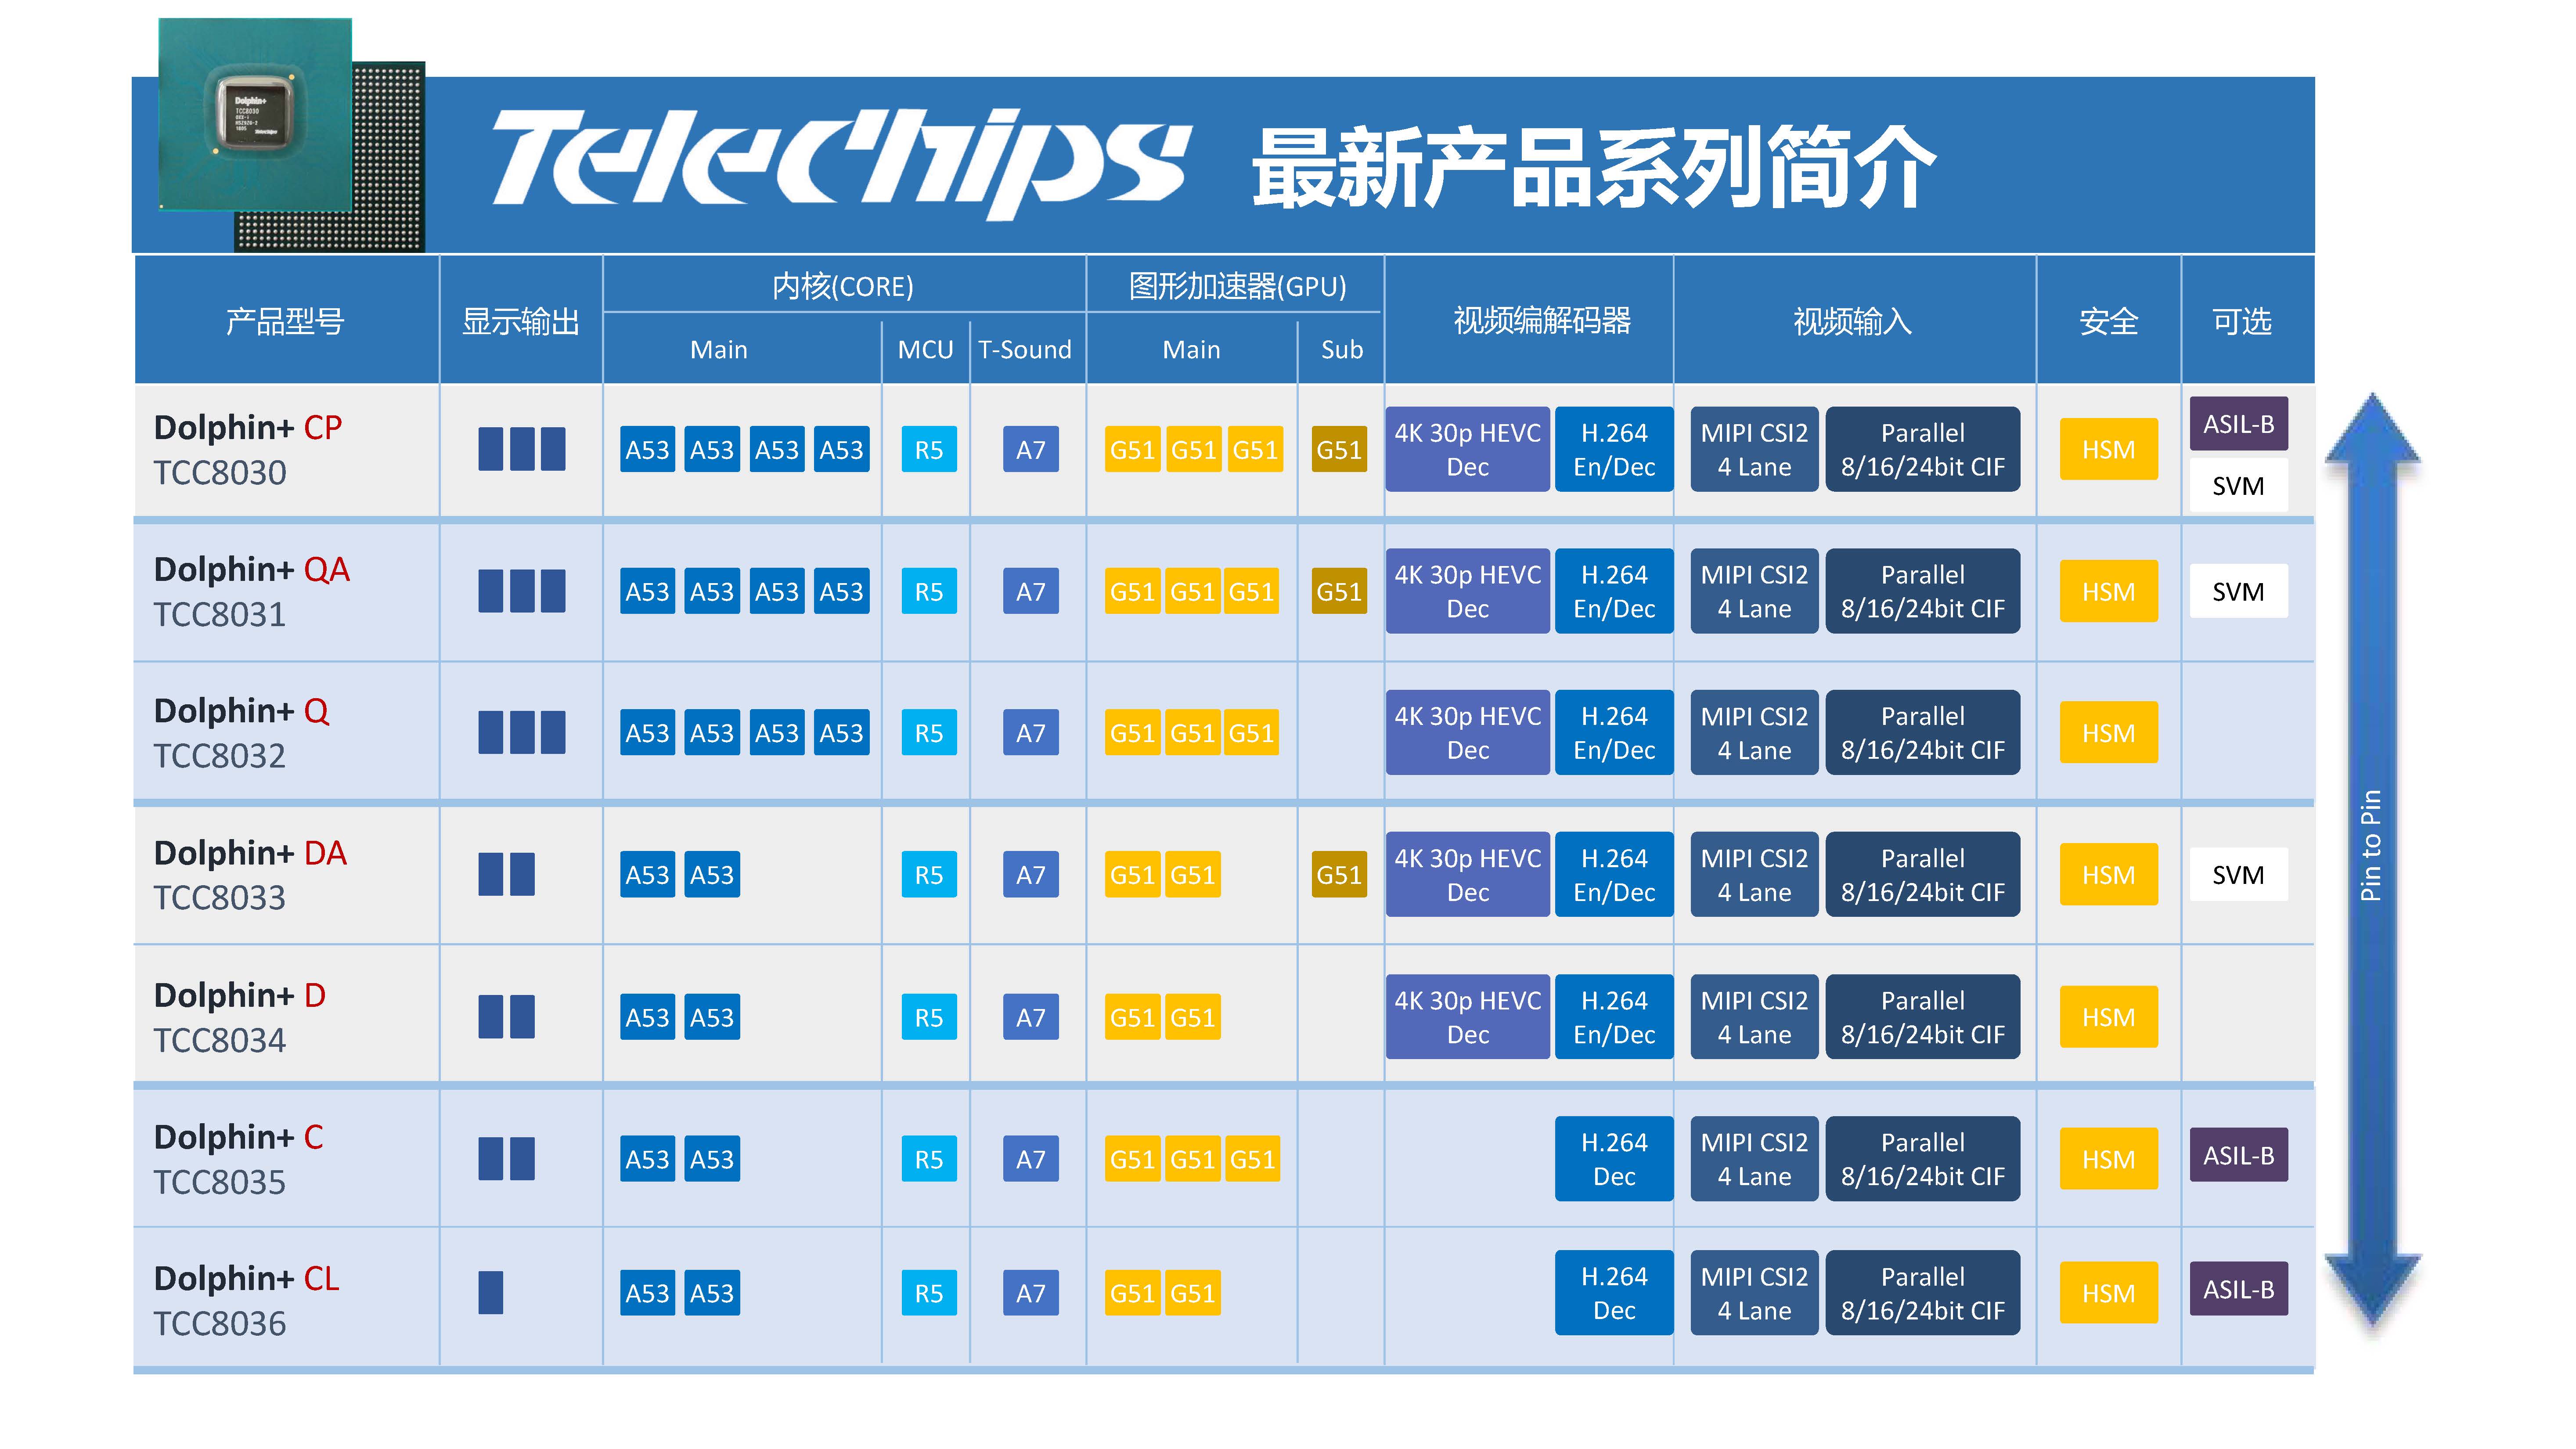
Task: Click the TCC8035 model number
Action: [x=219, y=1182]
